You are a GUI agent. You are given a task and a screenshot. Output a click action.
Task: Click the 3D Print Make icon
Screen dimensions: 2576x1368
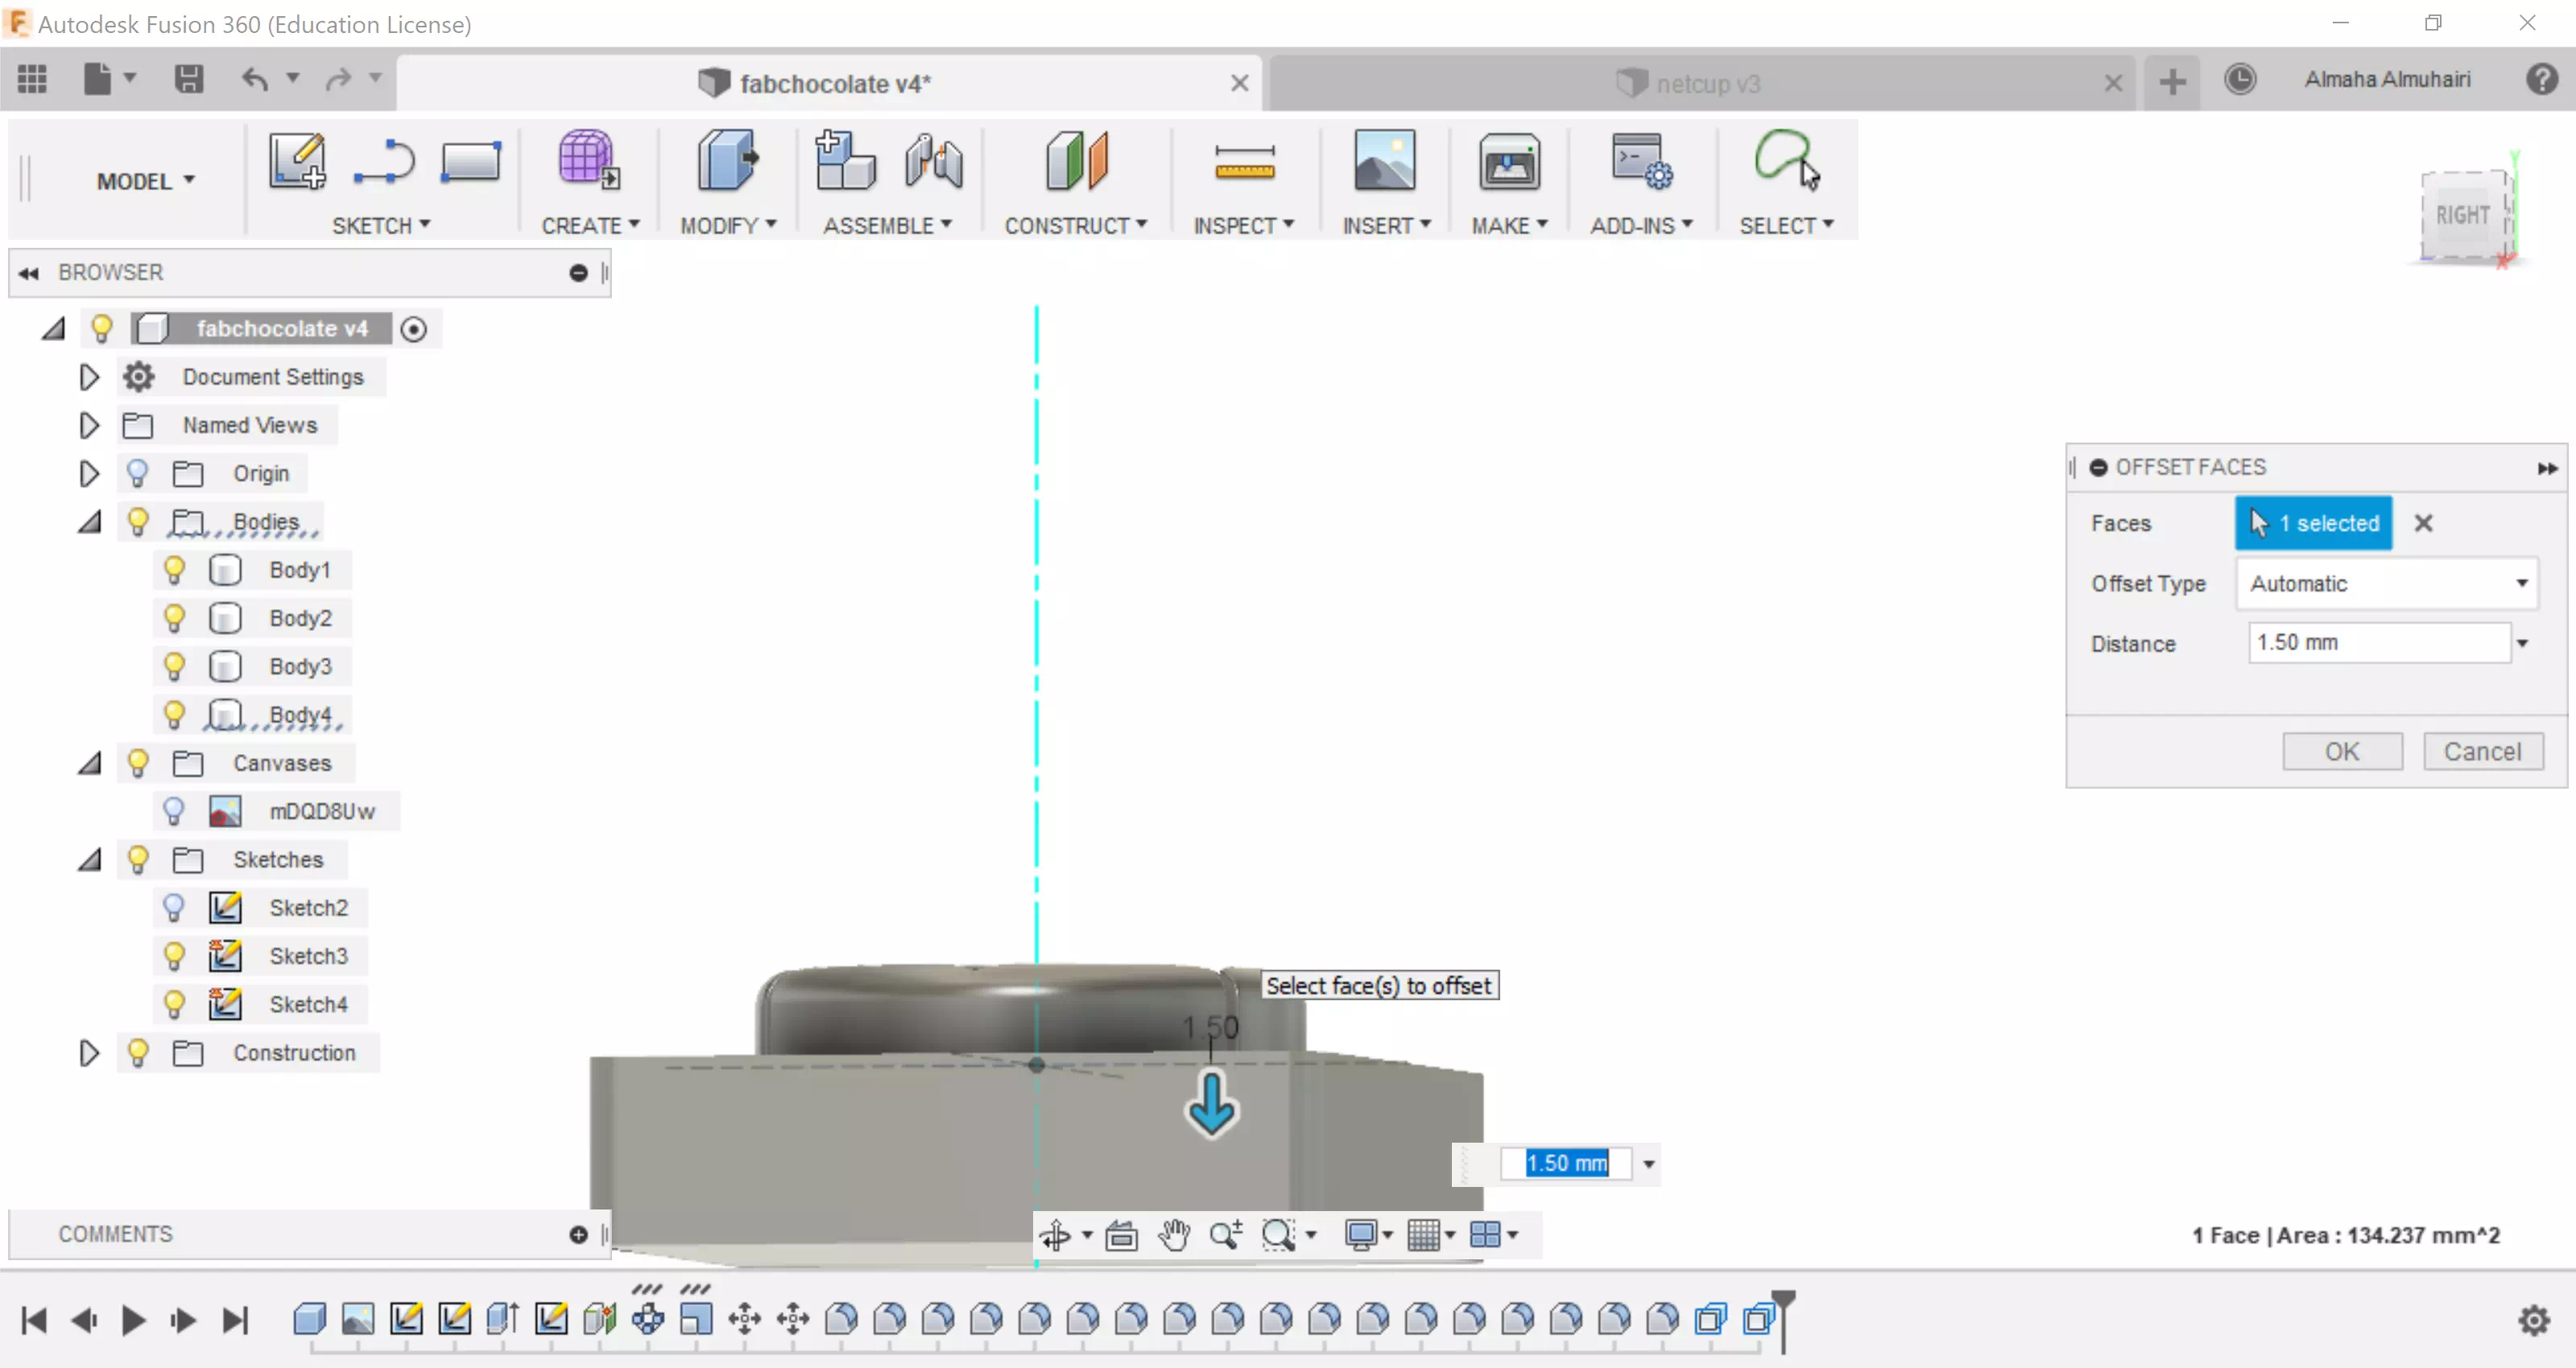(1508, 161)
